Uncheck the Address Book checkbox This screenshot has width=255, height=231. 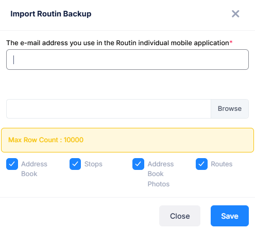tap(12, 164)
